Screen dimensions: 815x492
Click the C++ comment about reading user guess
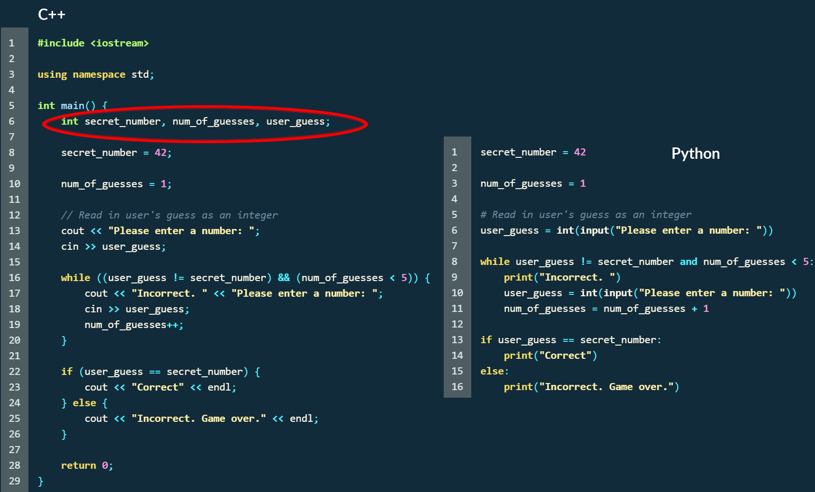pos(169,215)
